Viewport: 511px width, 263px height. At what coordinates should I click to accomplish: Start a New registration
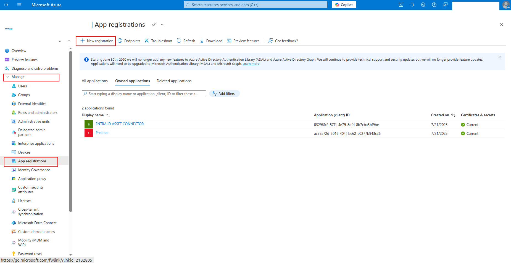click(x=96, y=41)
